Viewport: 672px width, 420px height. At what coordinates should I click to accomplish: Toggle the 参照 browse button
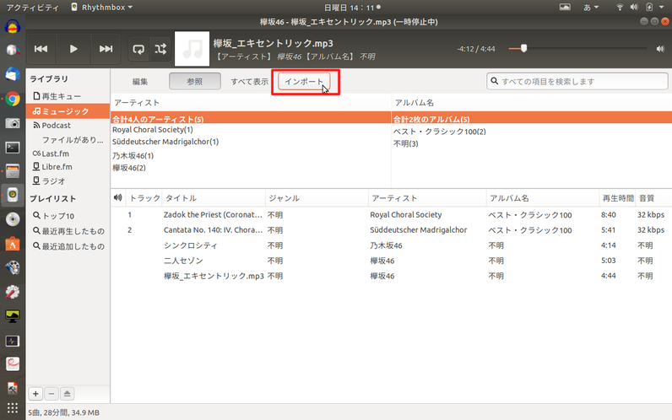[195, 81]
